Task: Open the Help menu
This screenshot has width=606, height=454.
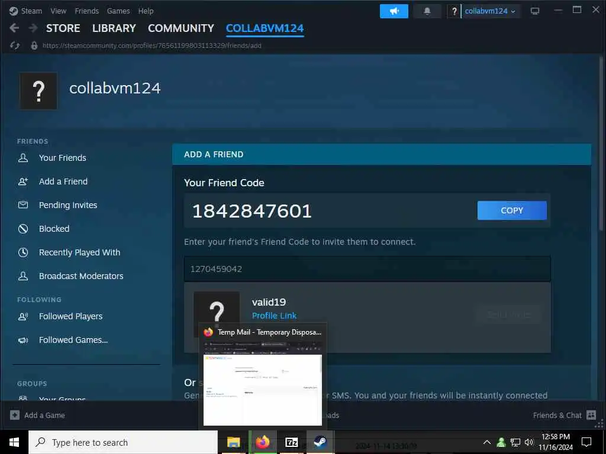Action: click(146, 11)
